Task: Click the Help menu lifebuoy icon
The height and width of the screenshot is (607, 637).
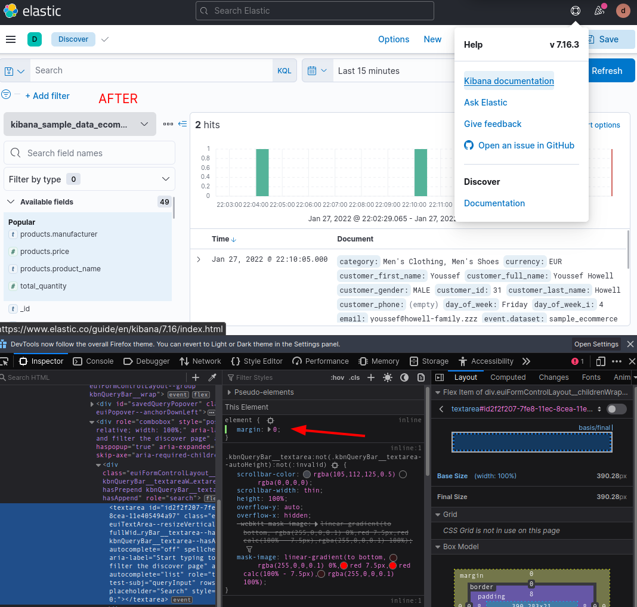Action: point(575,11)
